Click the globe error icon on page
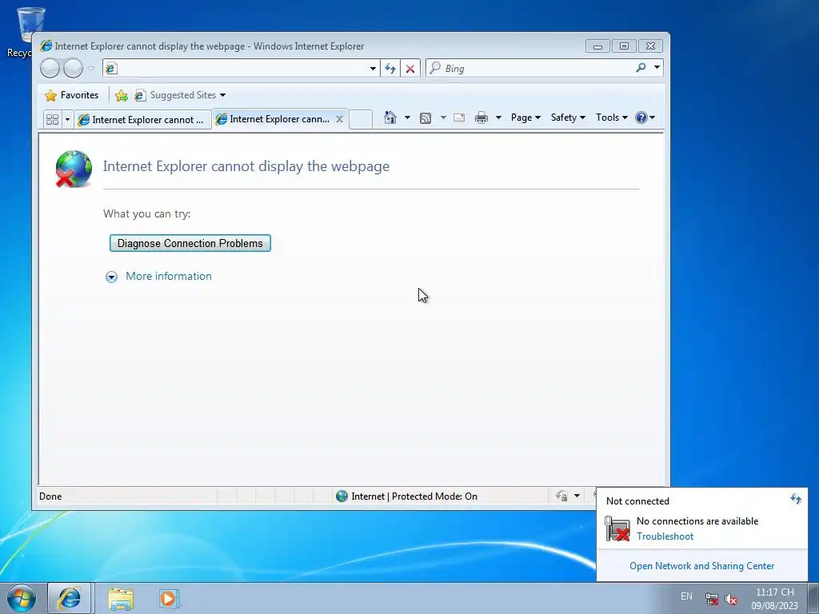The image size is (819, 614). coord(74,169)
